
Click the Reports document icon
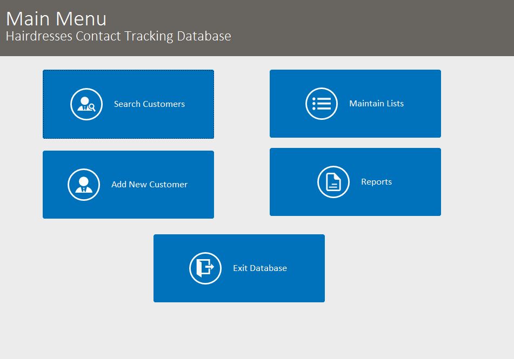coord(333,182)
